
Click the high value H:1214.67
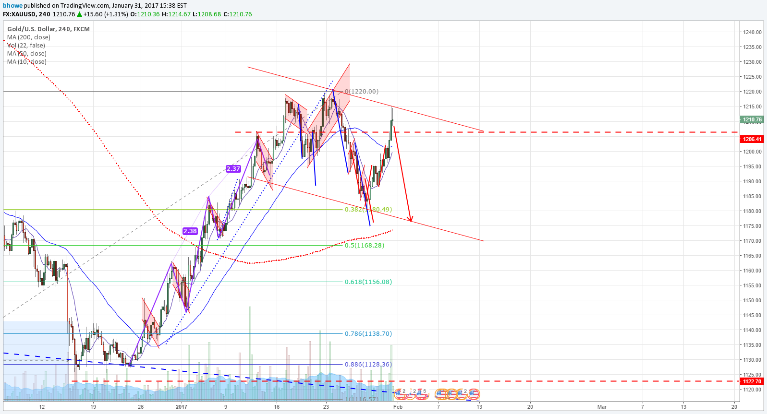176,14
